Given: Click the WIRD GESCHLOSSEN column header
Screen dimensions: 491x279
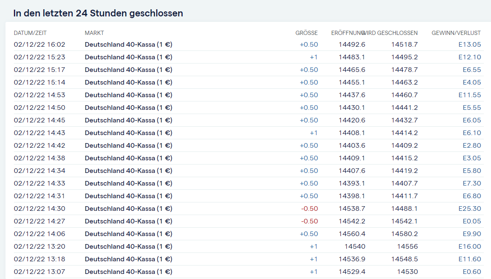Looking at the screenshot, I should click(x=390, y=33).
